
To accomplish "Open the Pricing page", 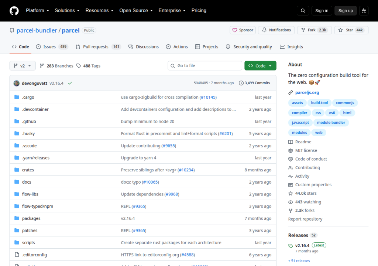I will (x=199, y=11).
